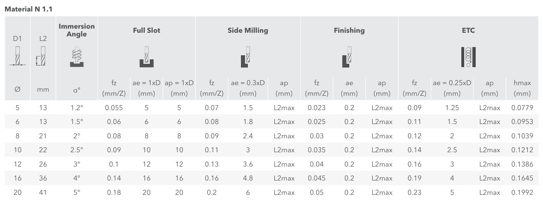Image resolution: width=543 pixels, height=203 pixels.
Task: Click the L2 cutting length icon
Action: 41,56
